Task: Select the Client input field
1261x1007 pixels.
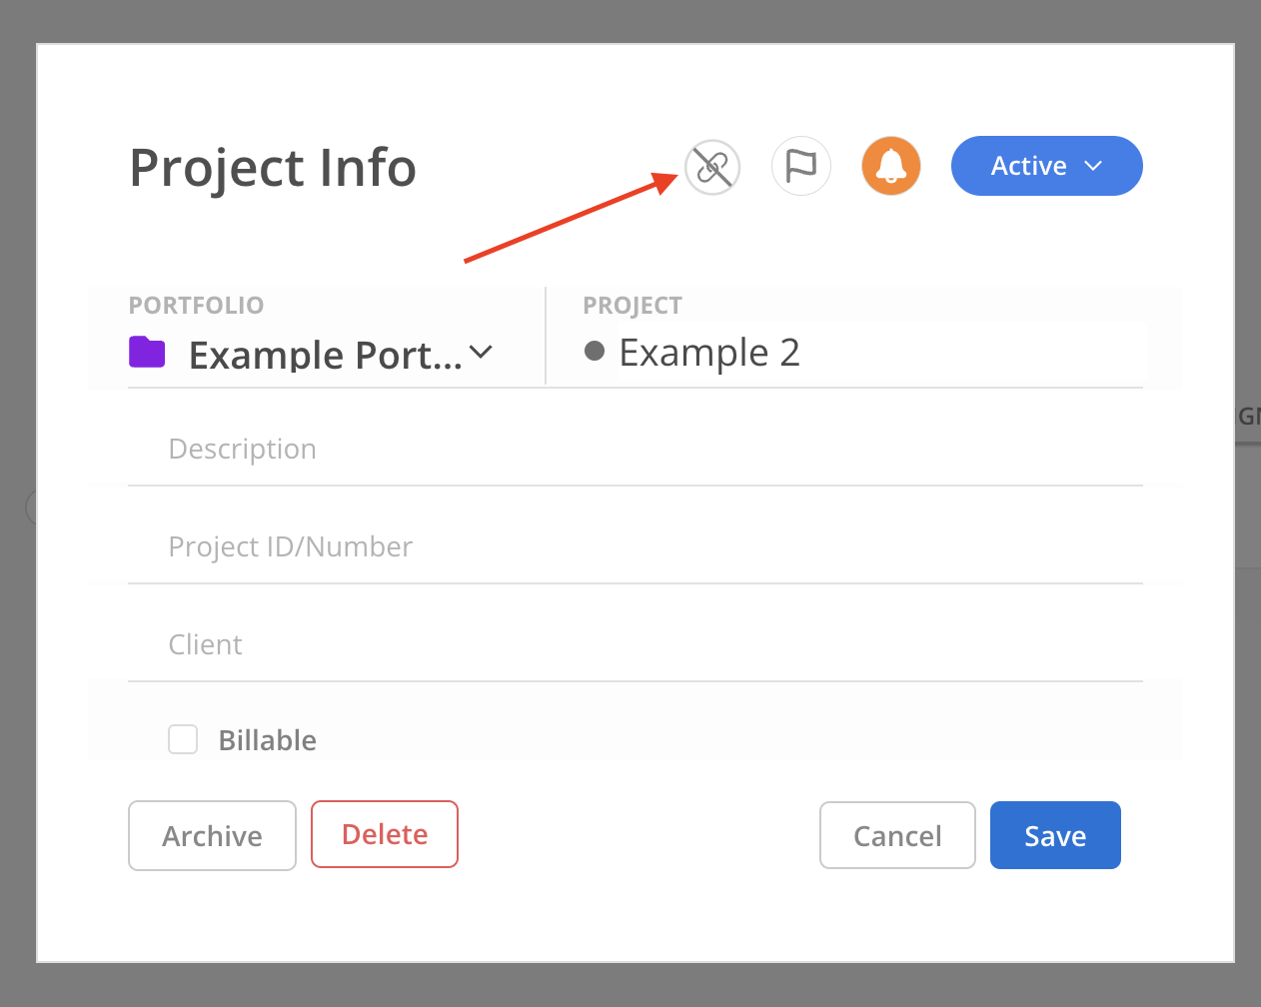Action: 635,645
